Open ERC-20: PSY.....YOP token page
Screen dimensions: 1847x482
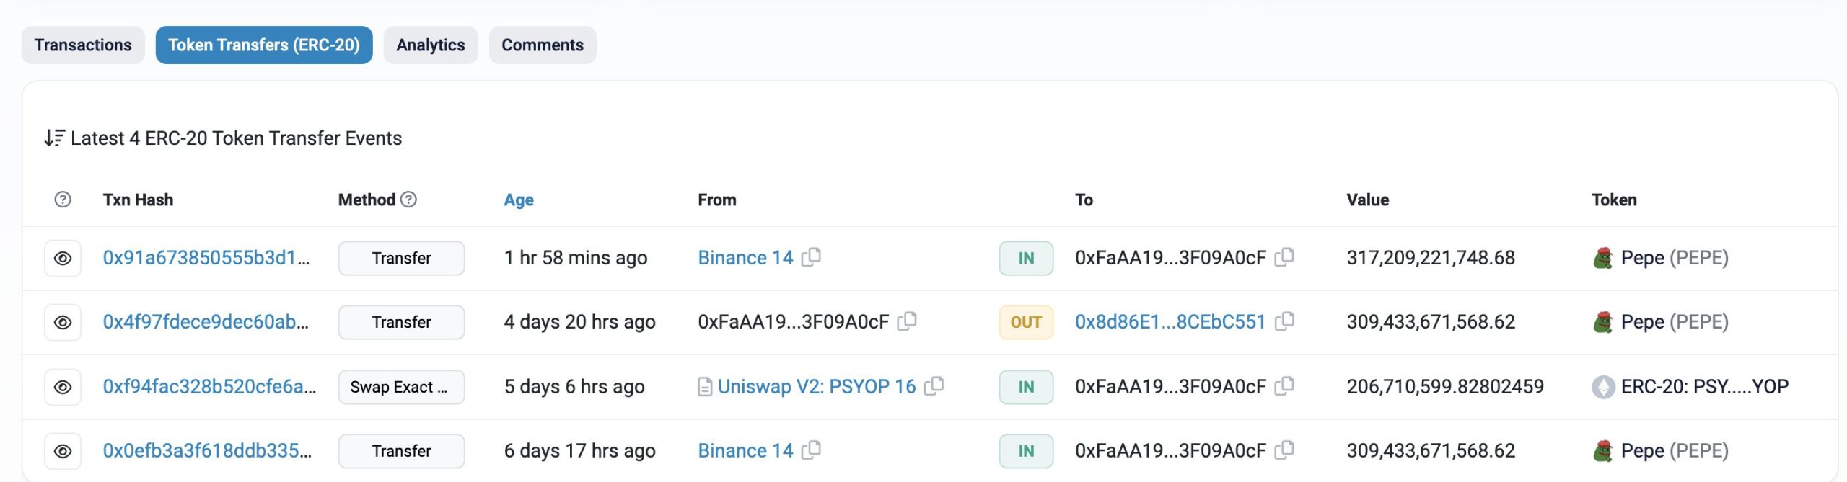[1703, 386]
